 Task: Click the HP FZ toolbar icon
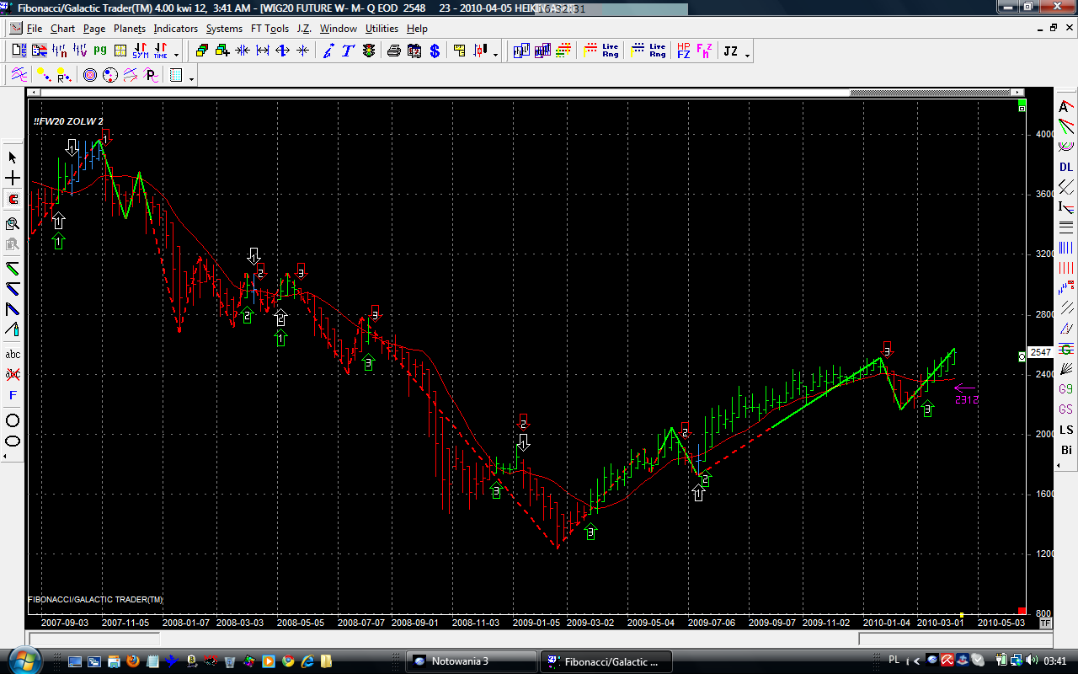coord(683,51)
